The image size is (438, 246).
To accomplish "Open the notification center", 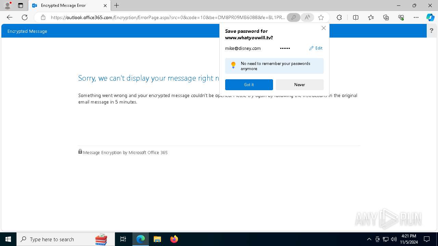I will (x=427, y=239).
